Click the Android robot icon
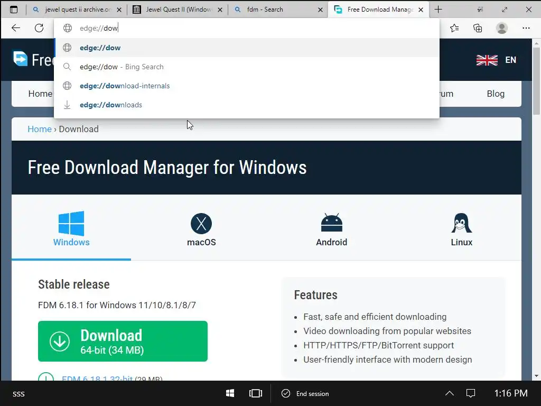This screenshot has height=406, width=541. (332, 223)
